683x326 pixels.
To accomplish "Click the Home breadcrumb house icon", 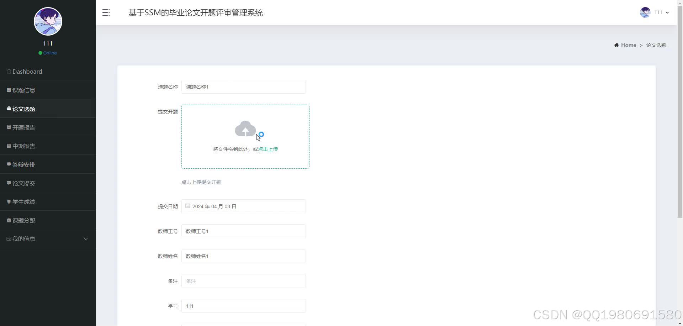I will 616,45.
